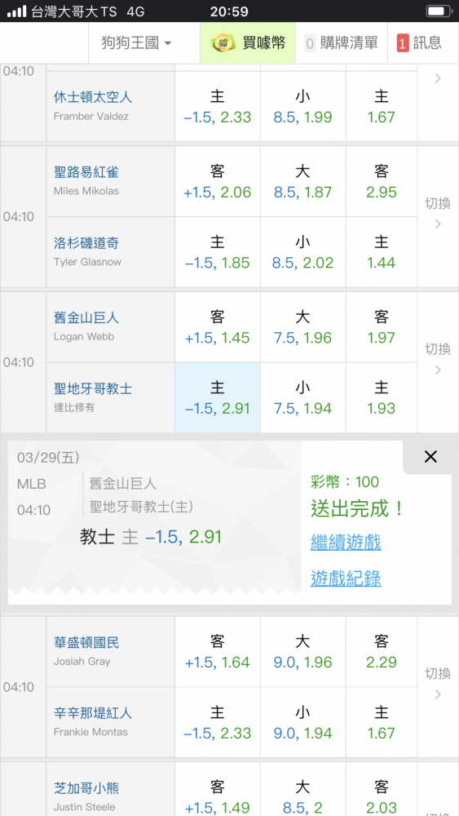459x816 pixels.
Task: Toggle the selected 主 –1.5, 2.91 Padres bet
Action: tap(218, 397)
